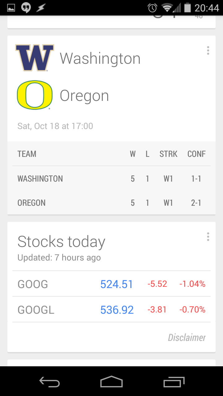Open overflow menu on Stocks today card

pos(208,237)
